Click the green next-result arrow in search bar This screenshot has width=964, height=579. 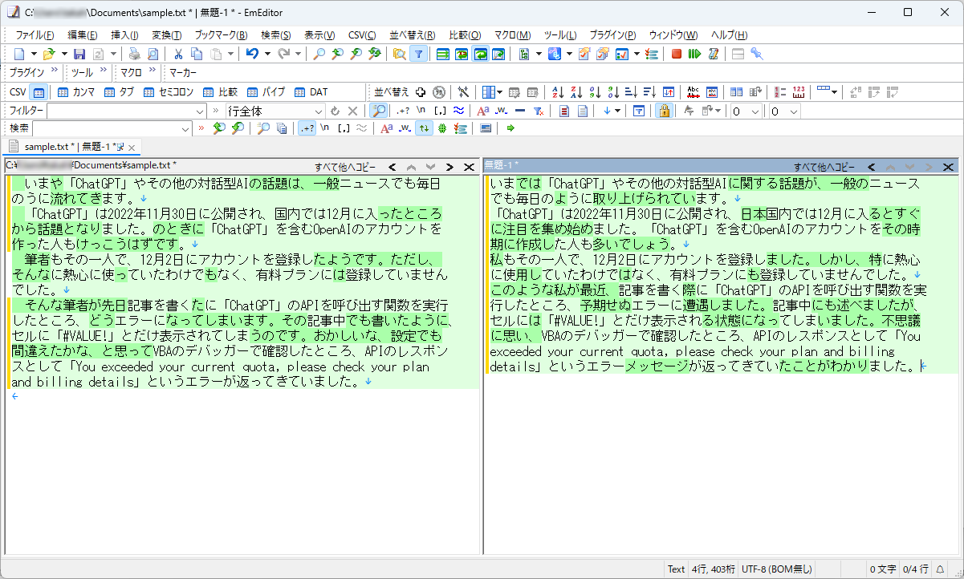pos(510,128)
